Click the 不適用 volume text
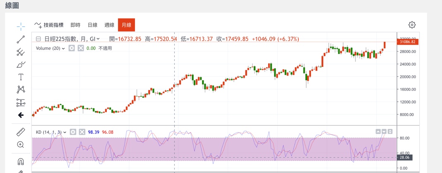This screenshot has height=173, width=442. tap(105, 48)
